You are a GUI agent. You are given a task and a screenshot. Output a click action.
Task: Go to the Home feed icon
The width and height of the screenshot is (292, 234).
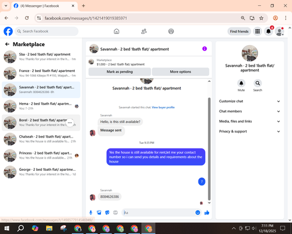[x=116, y=31]
